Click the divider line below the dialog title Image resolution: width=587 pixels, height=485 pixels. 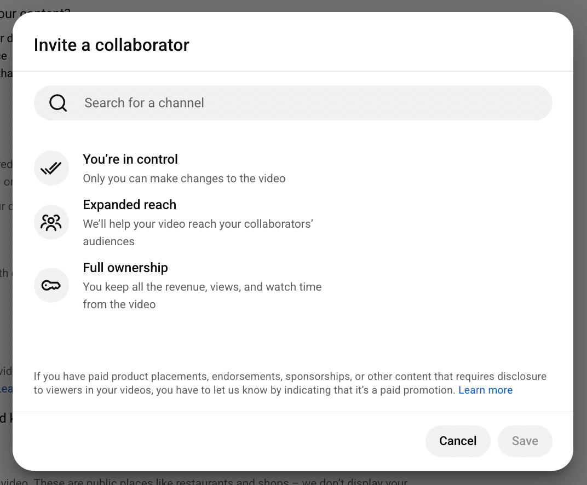tap(293, 70)
